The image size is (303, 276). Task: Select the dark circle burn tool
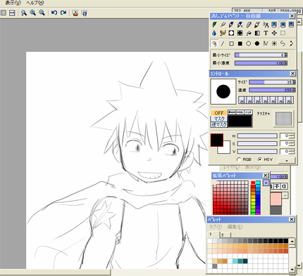click(240, 33)
